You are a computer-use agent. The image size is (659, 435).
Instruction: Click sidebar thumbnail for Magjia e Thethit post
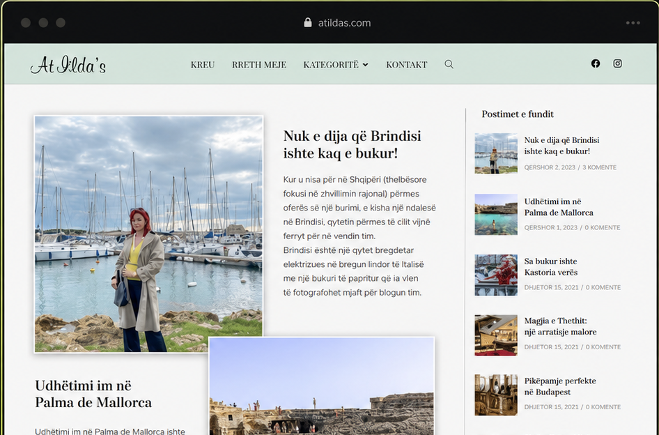(x=496, y=335)
